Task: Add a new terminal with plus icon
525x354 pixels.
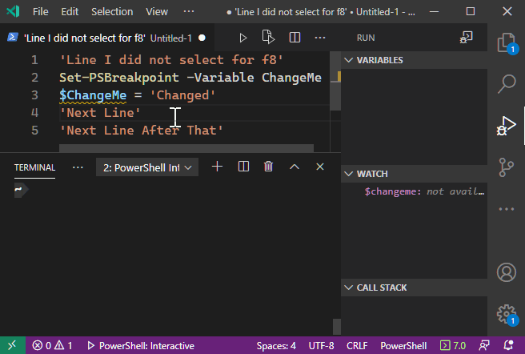Action: (x=218, y=167)
